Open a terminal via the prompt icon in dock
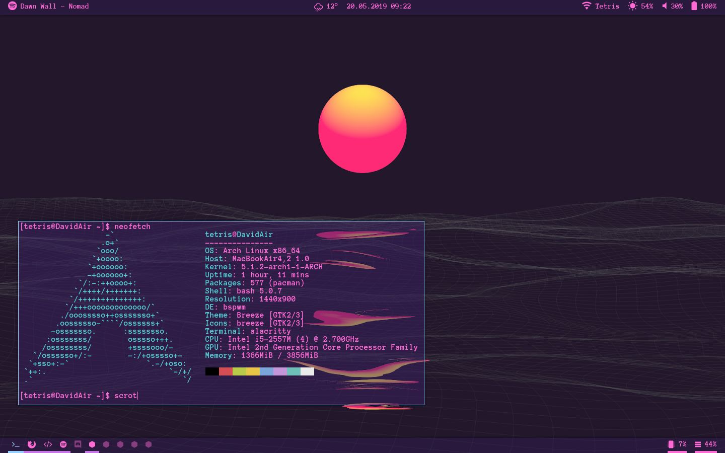 (15, 444)
